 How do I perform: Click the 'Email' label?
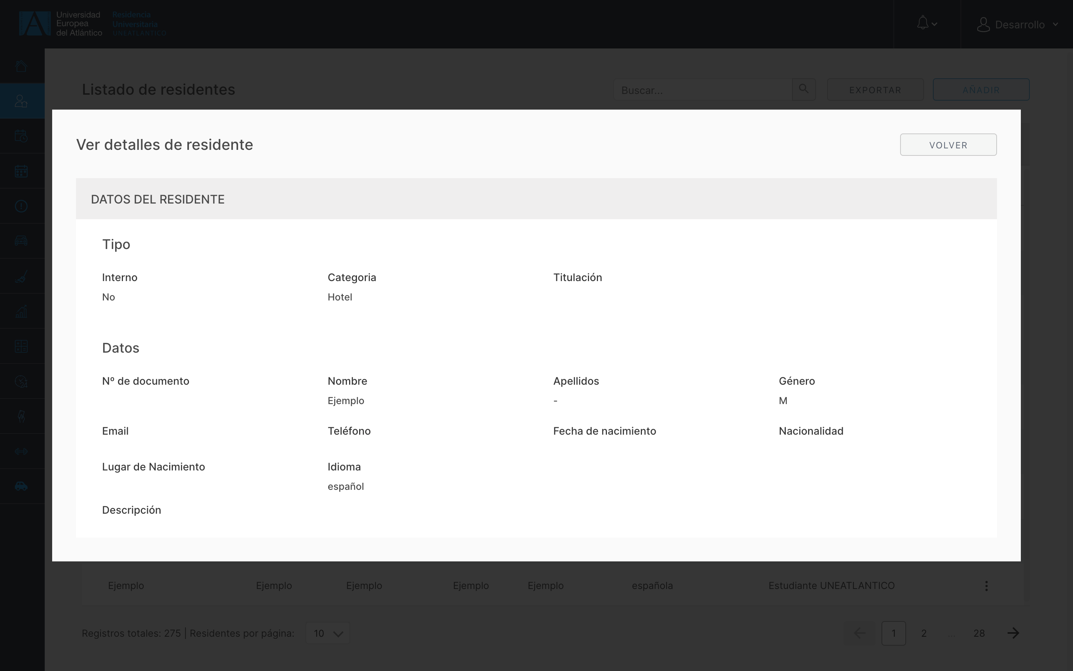[x=115, y=431]
